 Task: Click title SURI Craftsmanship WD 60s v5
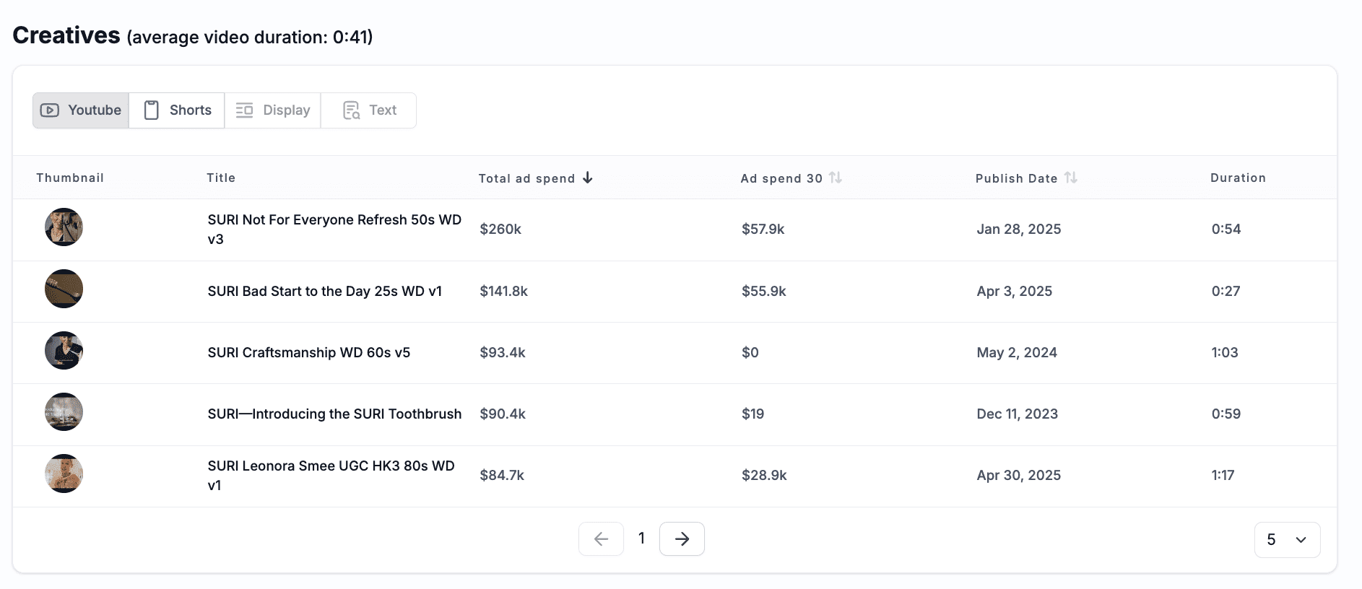pos(309,352)
